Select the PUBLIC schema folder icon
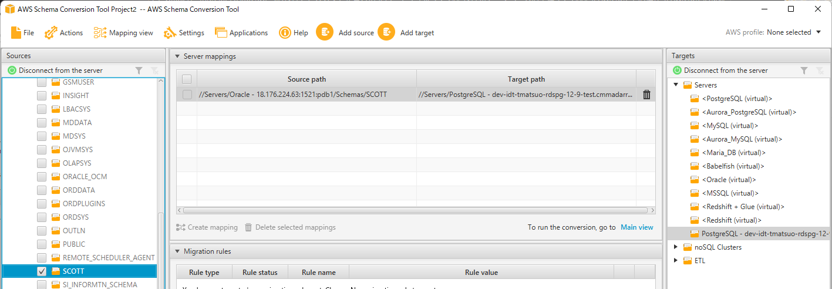The width and height of the screenshot is (832, 289). [56, 244]
